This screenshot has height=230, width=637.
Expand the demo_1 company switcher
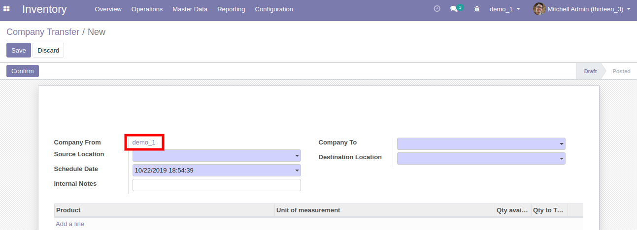click(504, 9)
